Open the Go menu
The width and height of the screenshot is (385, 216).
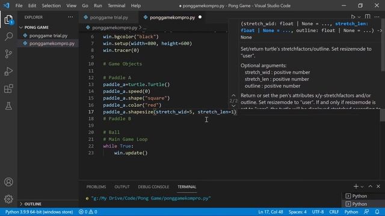85,5
